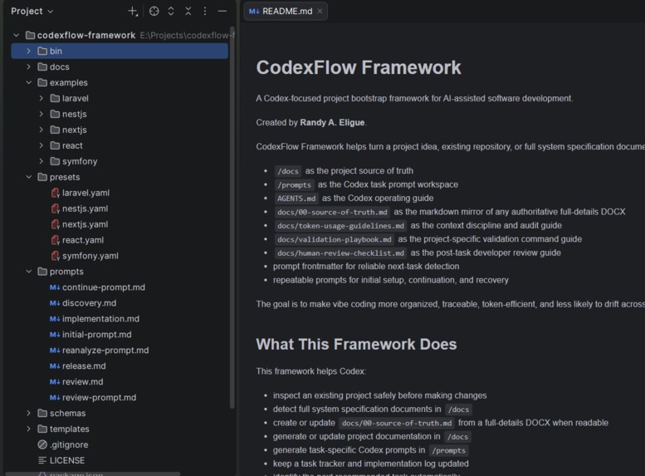Click the markdown icon of continue-prompt.md
Screen dimensions: 645x476
[55, 287]
